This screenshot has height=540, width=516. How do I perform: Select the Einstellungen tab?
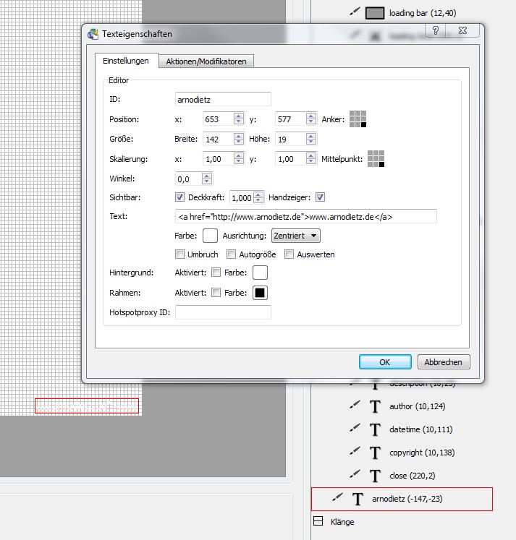(126, 61)
